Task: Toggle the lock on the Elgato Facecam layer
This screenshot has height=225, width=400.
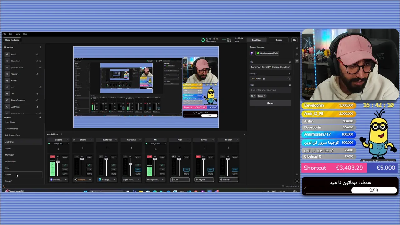Action: [37, 100]
